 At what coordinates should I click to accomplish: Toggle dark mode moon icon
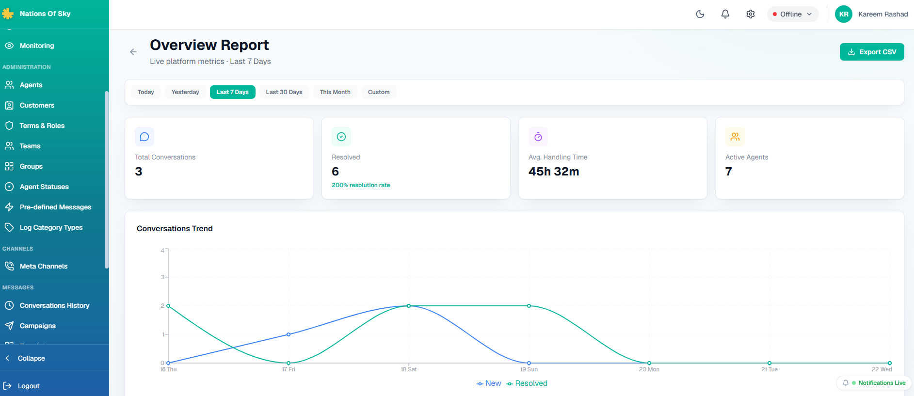700,14
